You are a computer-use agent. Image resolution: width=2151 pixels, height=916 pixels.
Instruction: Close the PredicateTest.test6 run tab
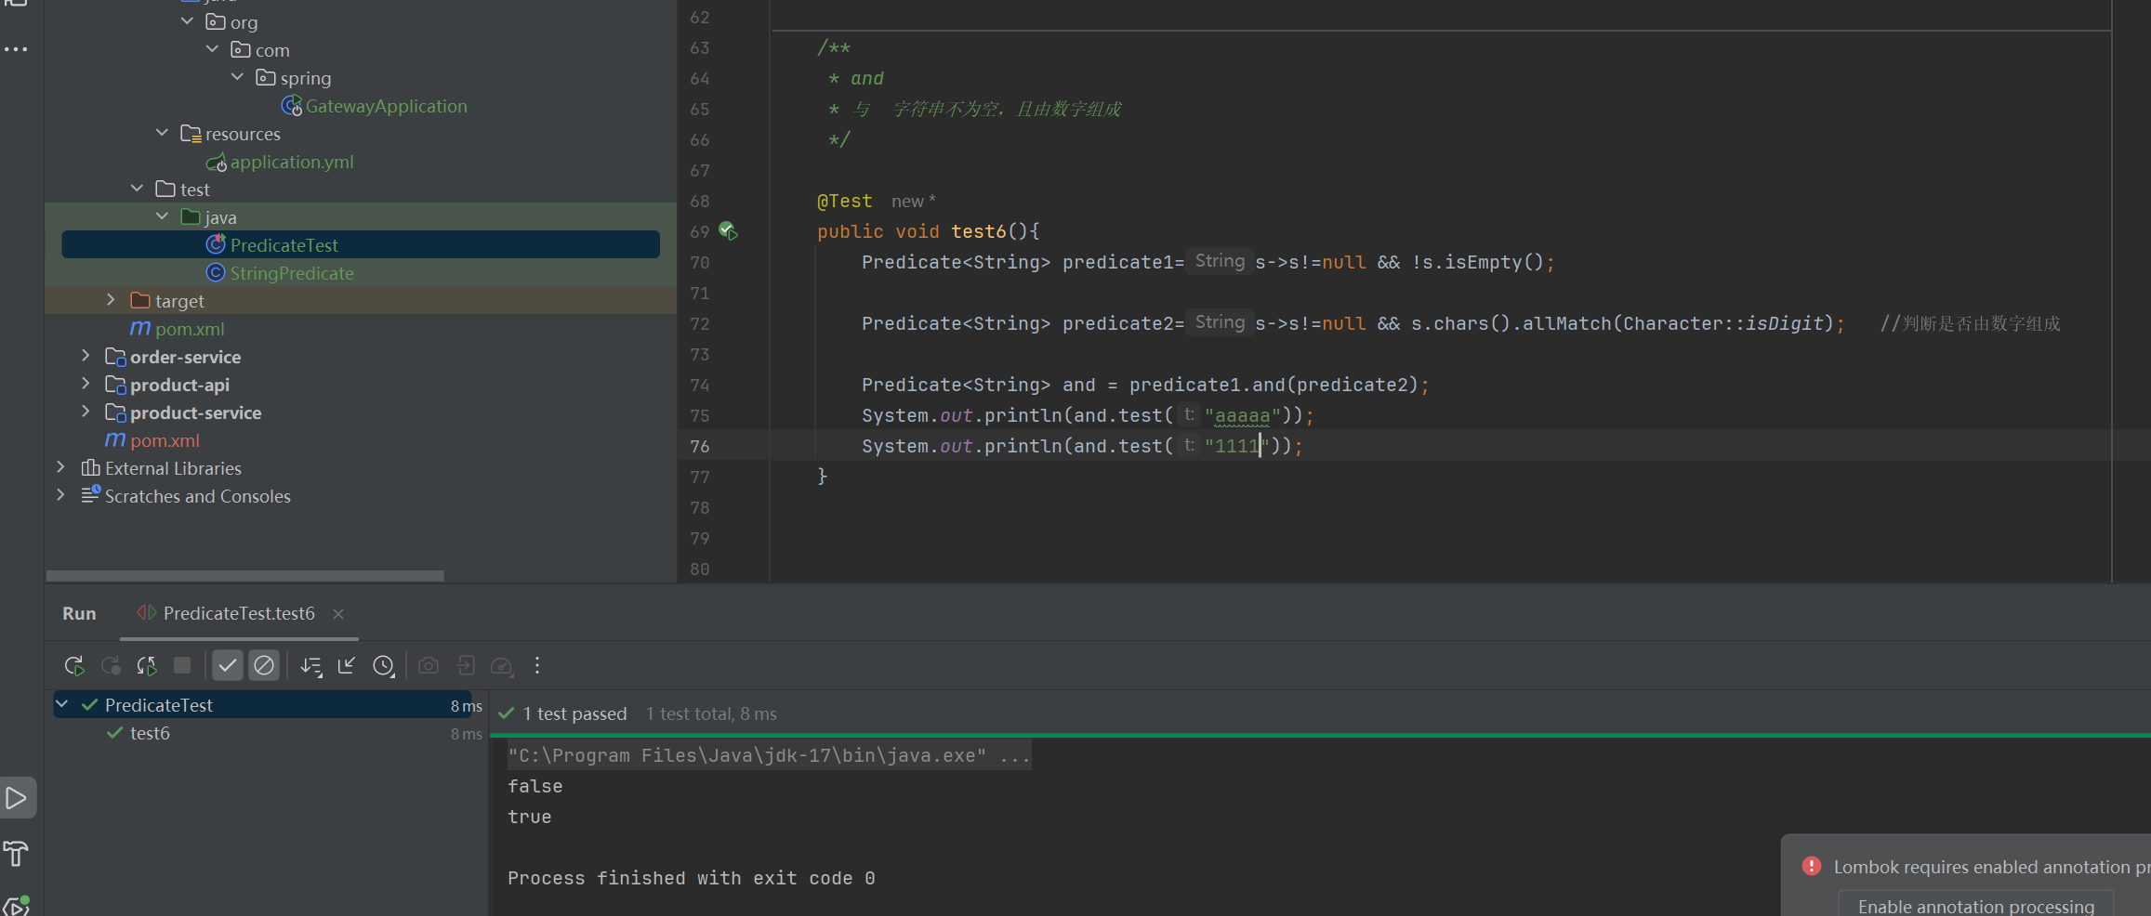click(338, 614)
